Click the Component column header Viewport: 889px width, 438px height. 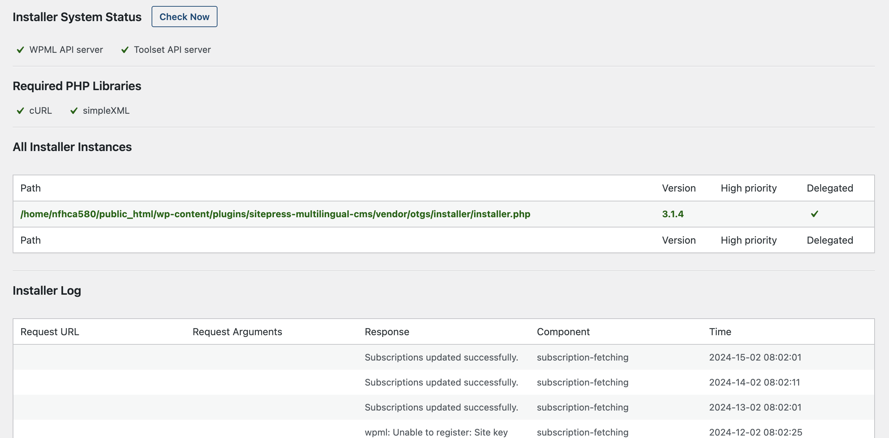click(563, 332)
